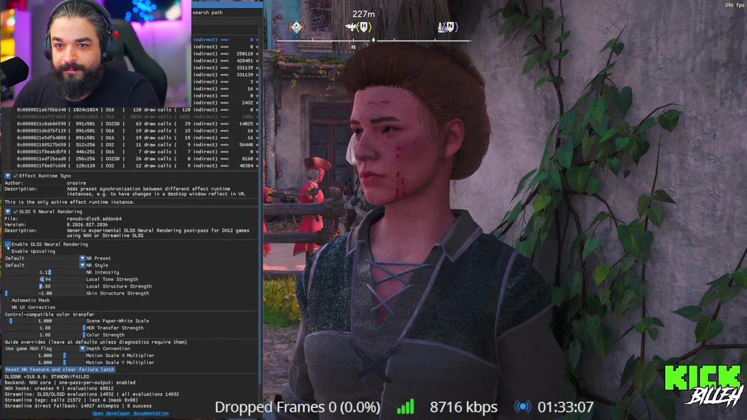This screenshot has width=747, height=420.
Task: Collapse the DLSS 5 Neural Rendering section arrow
Action: click(x=8, y=211)
